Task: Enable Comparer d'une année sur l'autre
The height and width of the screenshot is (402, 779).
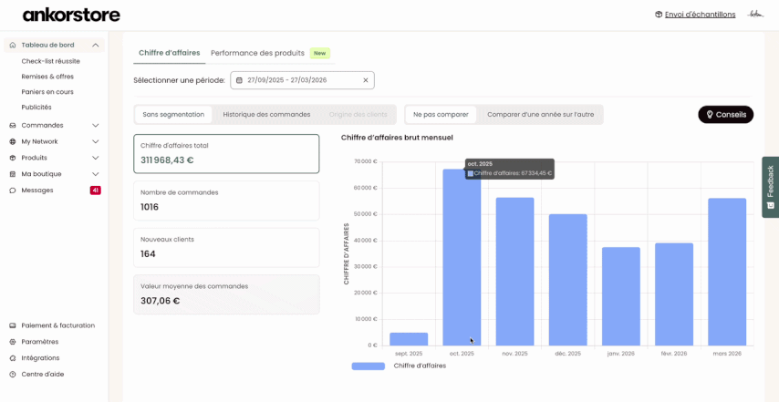Action: pos(540,115)
